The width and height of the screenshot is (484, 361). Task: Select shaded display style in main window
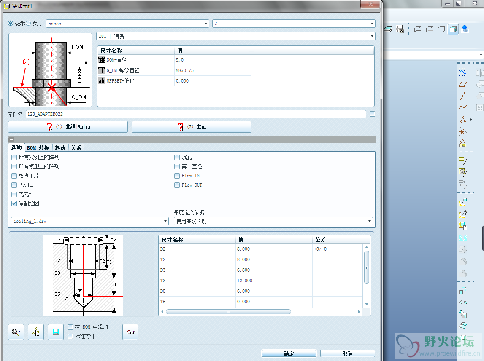click(x=453, y=29)
